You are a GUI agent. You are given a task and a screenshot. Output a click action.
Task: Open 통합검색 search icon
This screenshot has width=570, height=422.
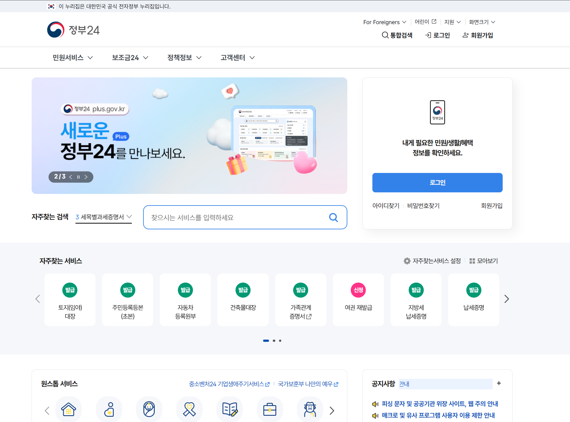pos(397,35)
